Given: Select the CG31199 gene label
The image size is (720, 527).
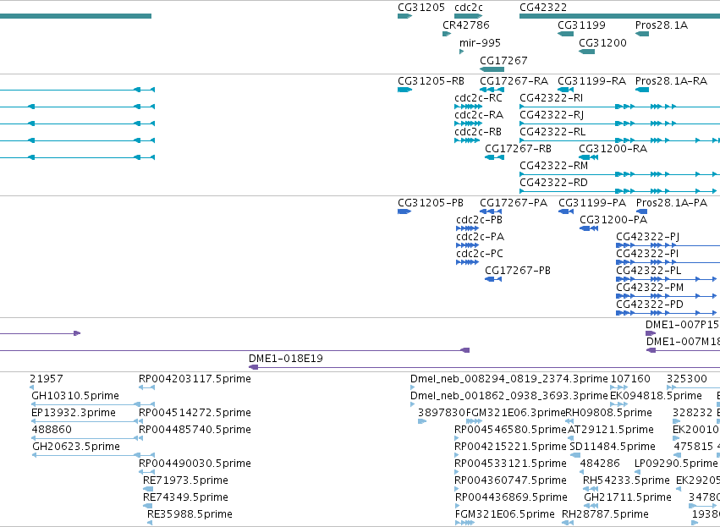Looking at the screenshot, I should point(581,25).
